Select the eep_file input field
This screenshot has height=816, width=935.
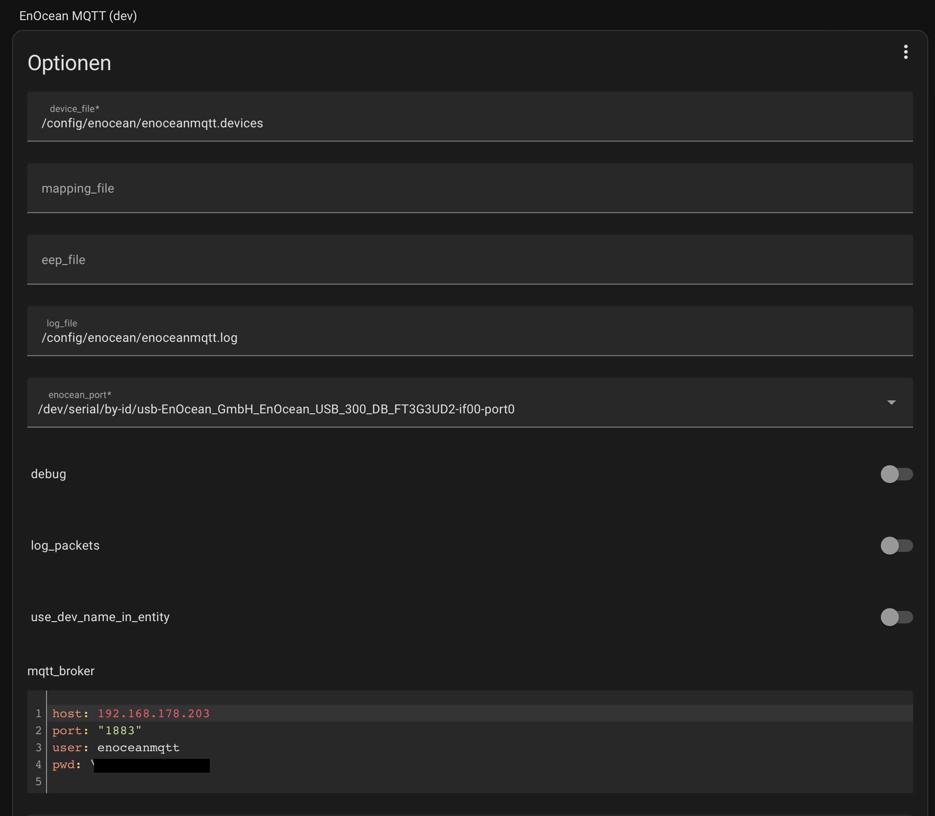(x=470, y=260)
